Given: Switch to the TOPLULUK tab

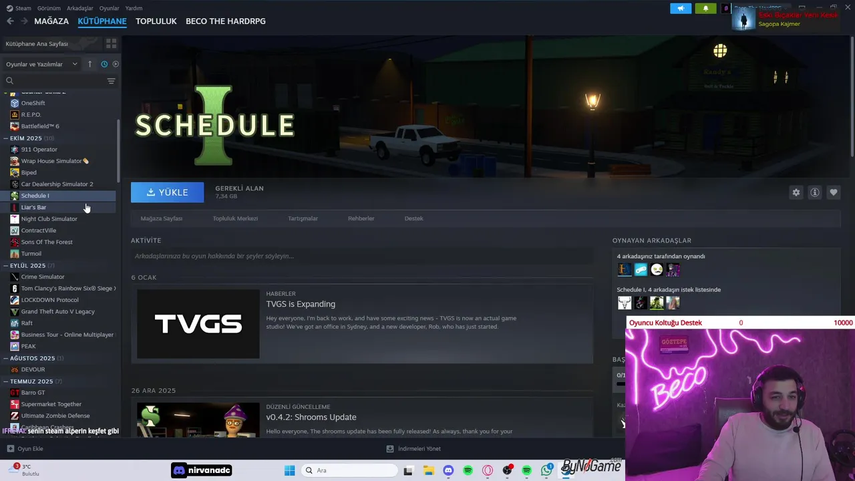Looking at the screenshot, I should click(156, 21).
